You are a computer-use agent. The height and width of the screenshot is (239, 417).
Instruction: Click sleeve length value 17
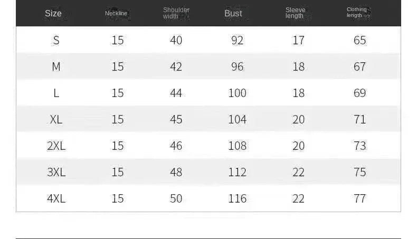[298, 40]
